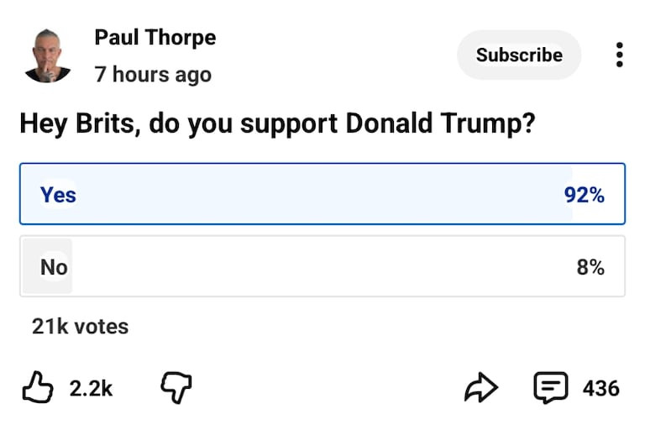Vote Yes in the poll

(x=322, y=194)
